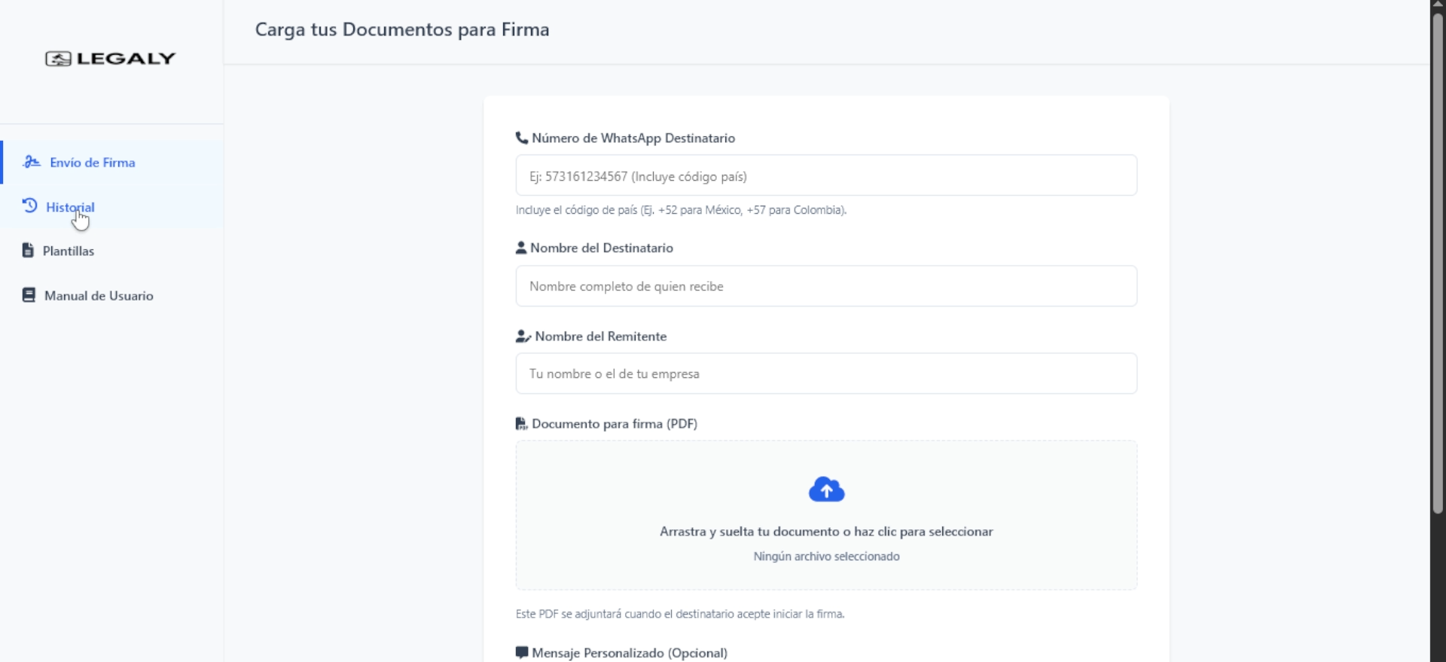Image resolution: width=1446 pixels, height=662 pixels.
Task: Open Plantillas from the sidebar
Action: point(69,252)
